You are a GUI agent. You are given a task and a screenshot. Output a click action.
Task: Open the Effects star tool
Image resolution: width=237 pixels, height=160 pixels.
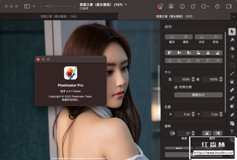[232, 57]
